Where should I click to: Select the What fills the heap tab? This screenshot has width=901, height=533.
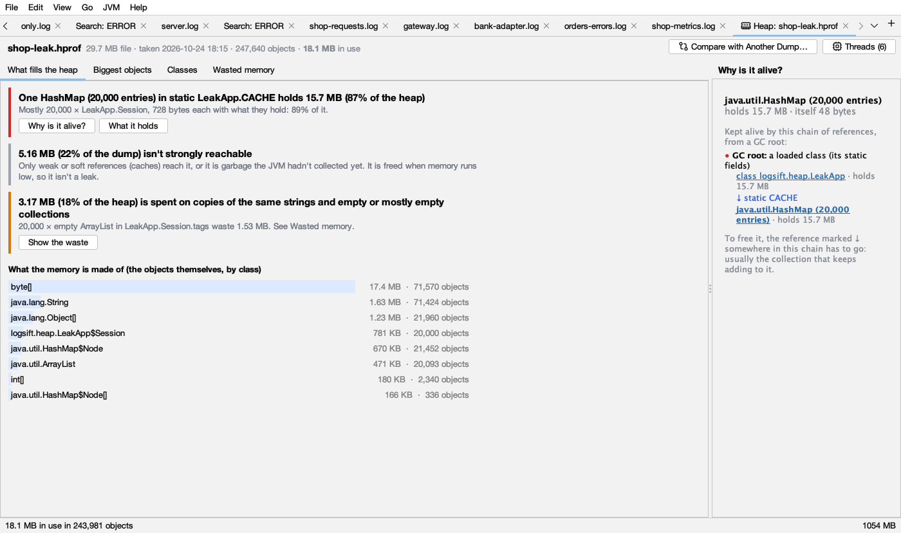point(43,70)
